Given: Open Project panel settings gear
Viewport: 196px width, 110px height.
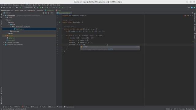Looking at the screenshot, I should click(x=52, y=13).
